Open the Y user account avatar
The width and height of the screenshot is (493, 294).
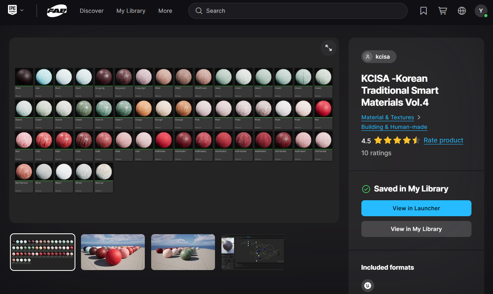481,11
